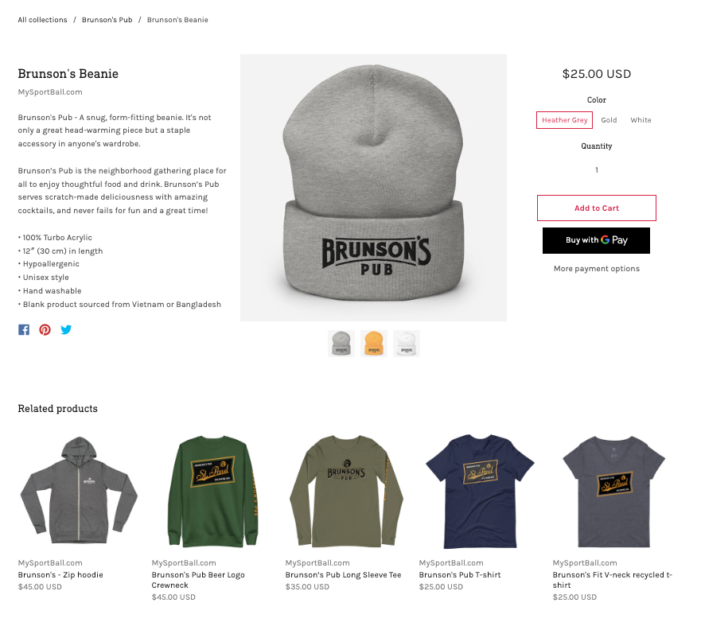The image size is (701, 626).
Task: Buy with Google Pay button
Action: 597,240
